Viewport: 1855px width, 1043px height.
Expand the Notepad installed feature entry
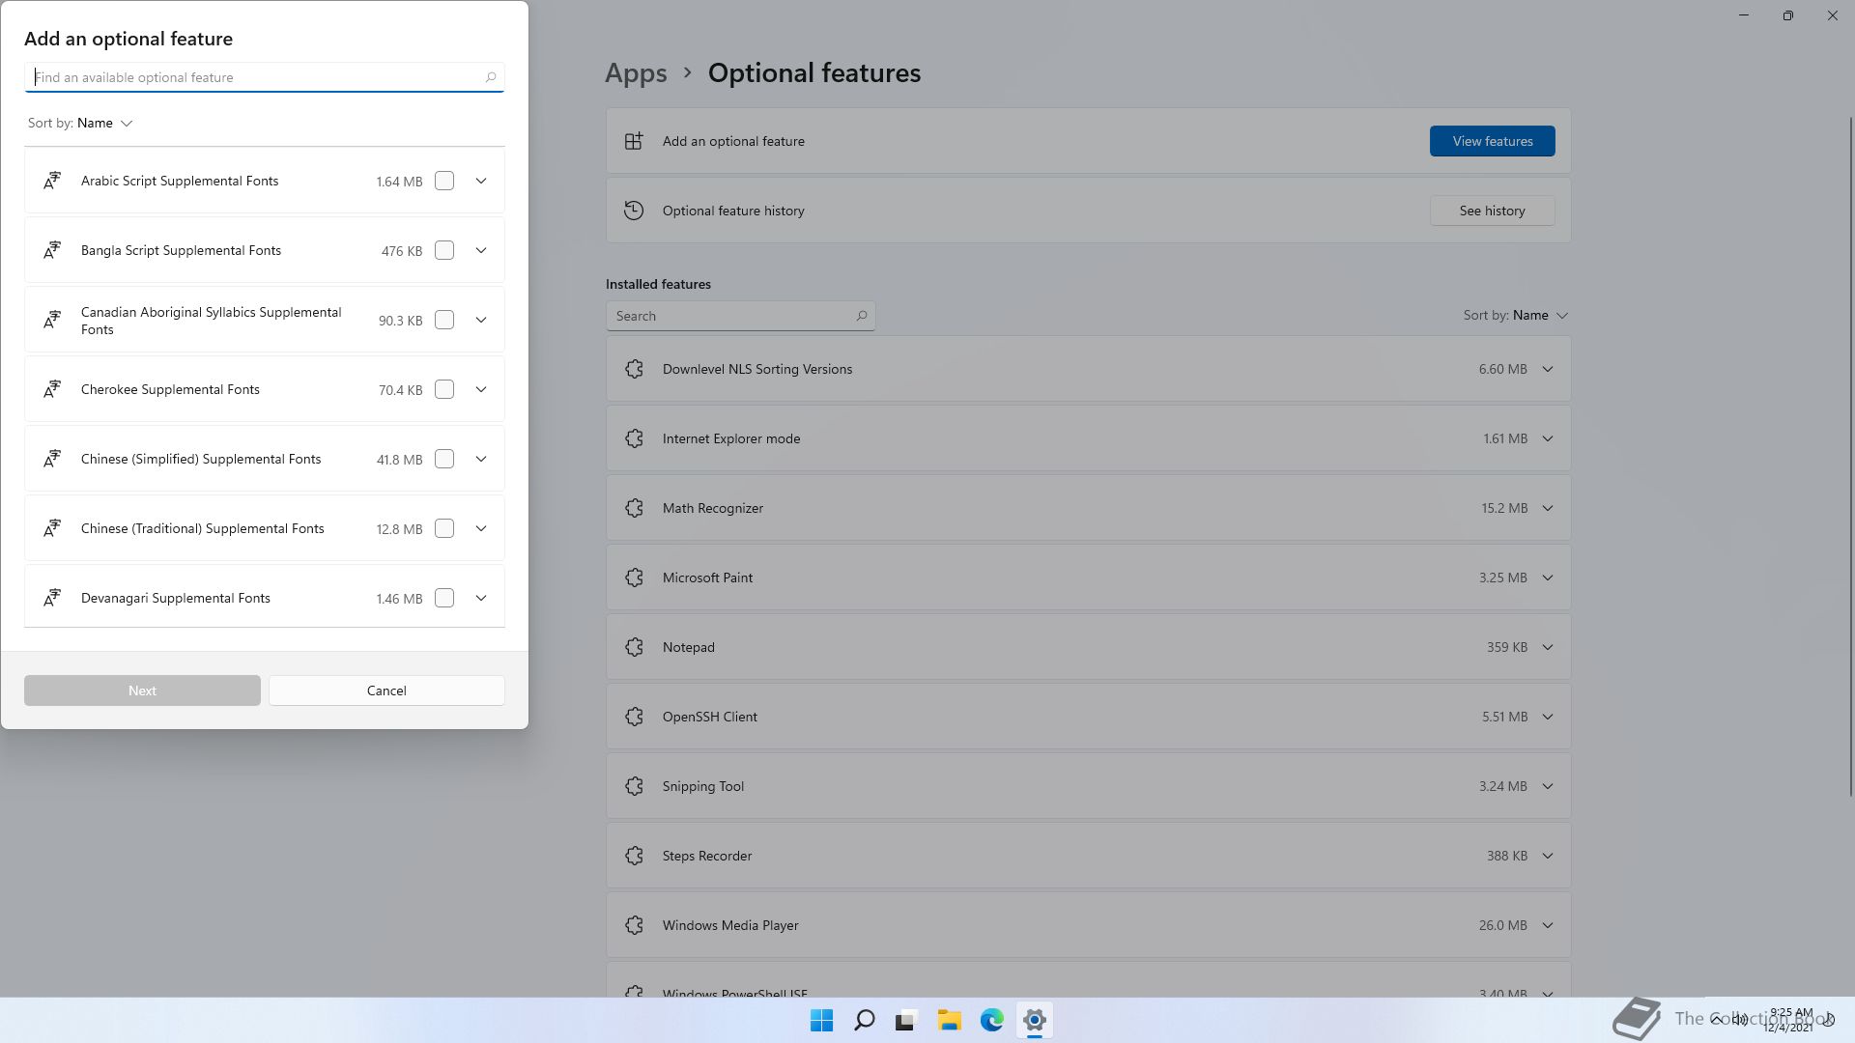pos(1547,647)
